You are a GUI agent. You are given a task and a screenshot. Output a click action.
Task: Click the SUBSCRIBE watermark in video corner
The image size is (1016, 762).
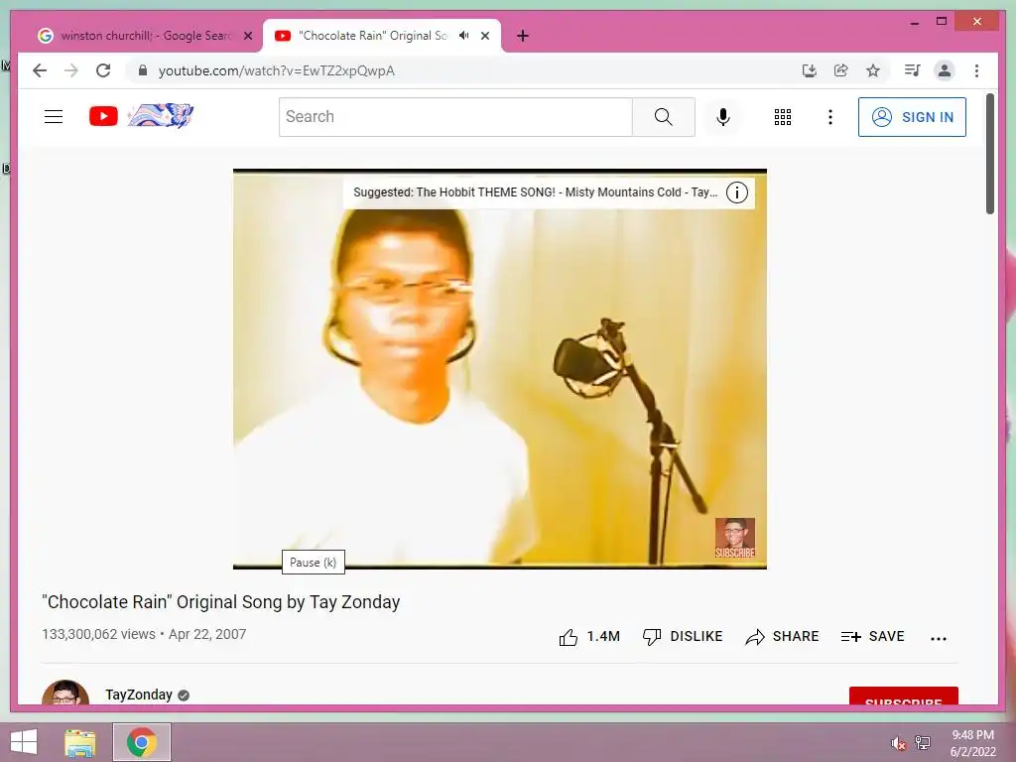pyautogui.click(x=735, y=538)
